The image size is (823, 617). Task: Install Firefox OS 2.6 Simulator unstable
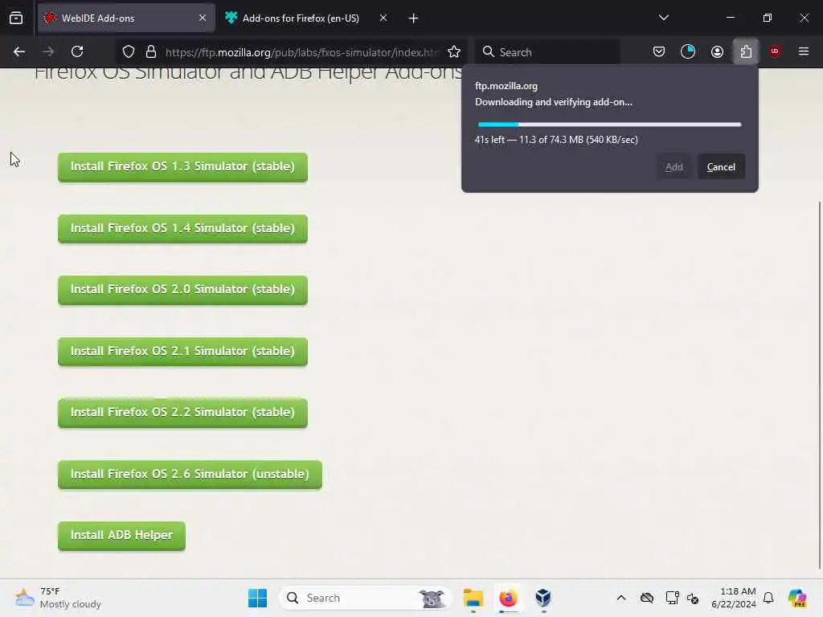(190, 474)
